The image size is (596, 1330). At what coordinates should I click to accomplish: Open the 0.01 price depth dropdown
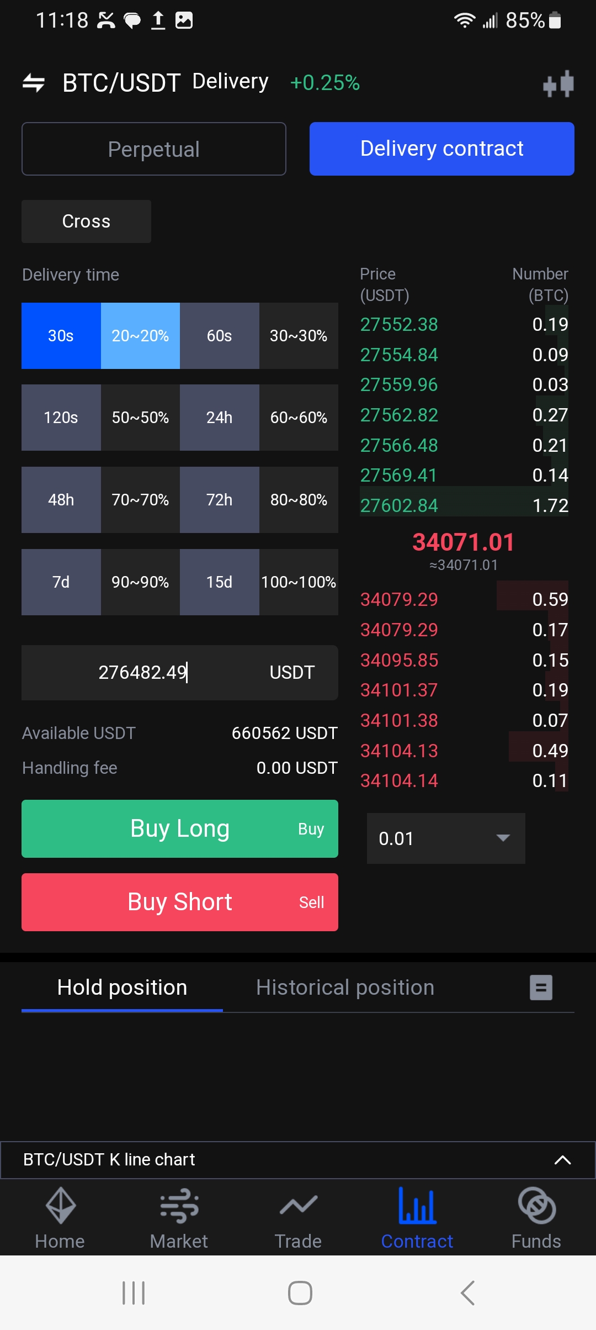coord(446,838)
